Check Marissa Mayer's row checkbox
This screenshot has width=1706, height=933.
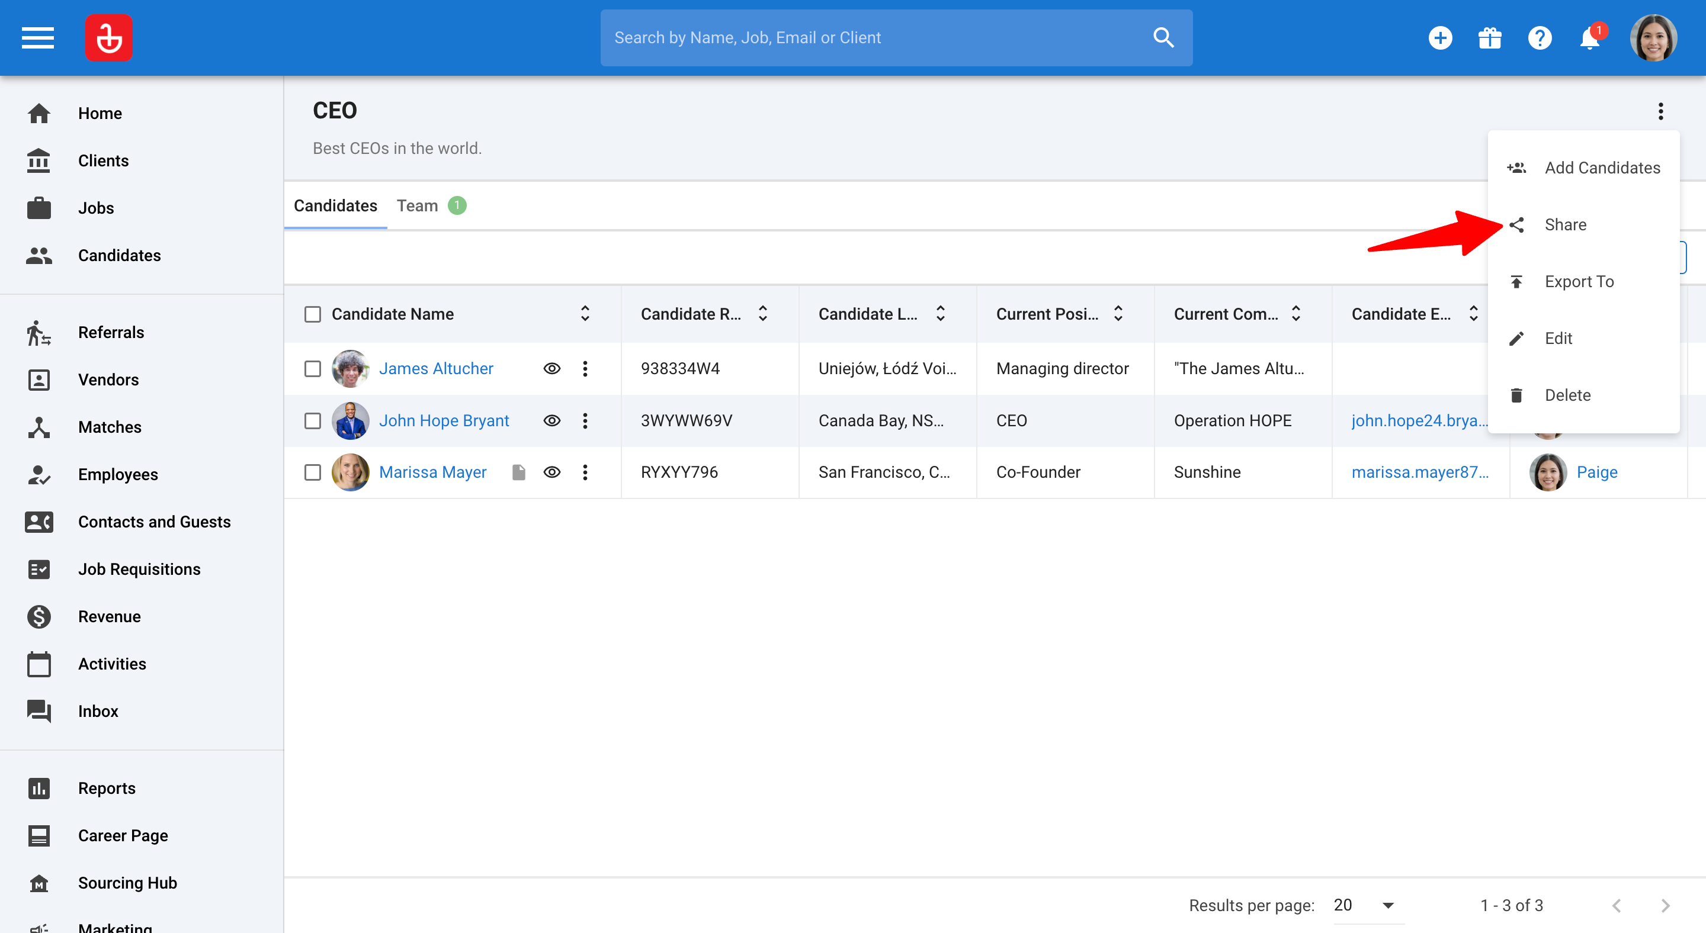313,472
